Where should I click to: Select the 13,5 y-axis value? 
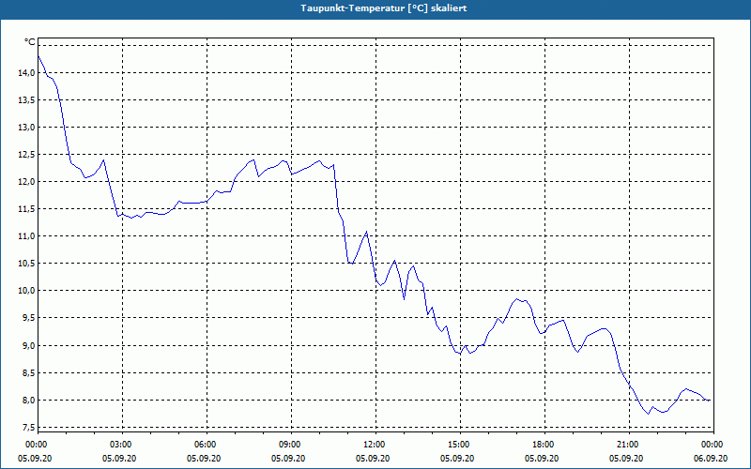coord(26,100)
